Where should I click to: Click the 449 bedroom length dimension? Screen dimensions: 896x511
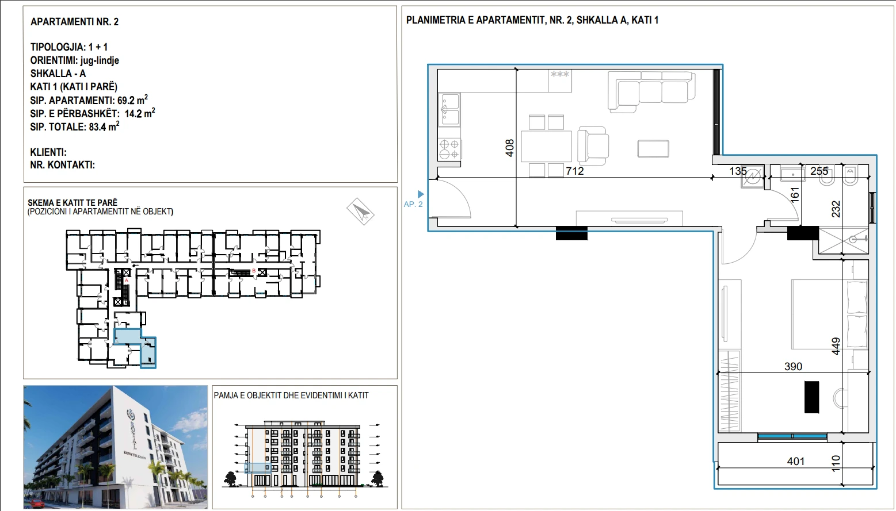click(836, 346)
